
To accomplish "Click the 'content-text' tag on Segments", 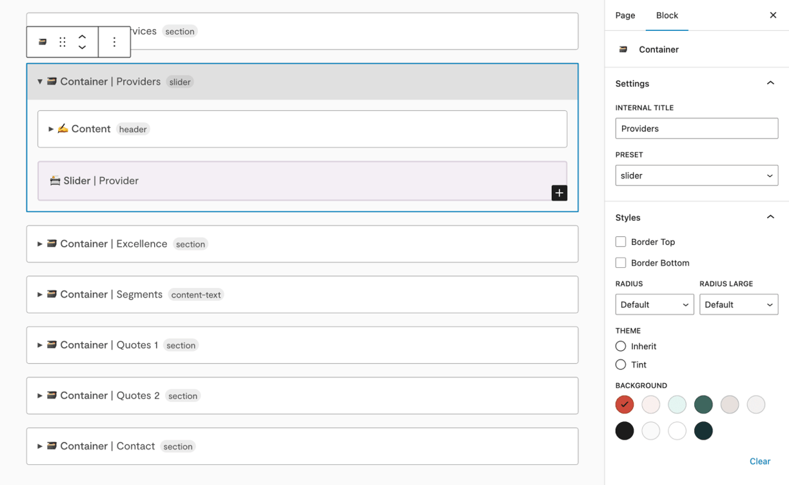I will [196, 295].
